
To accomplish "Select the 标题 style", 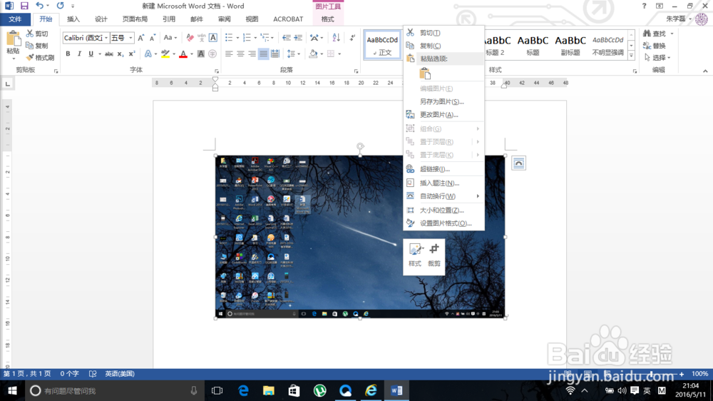I will pyautogui.click(x=533, y=45).
